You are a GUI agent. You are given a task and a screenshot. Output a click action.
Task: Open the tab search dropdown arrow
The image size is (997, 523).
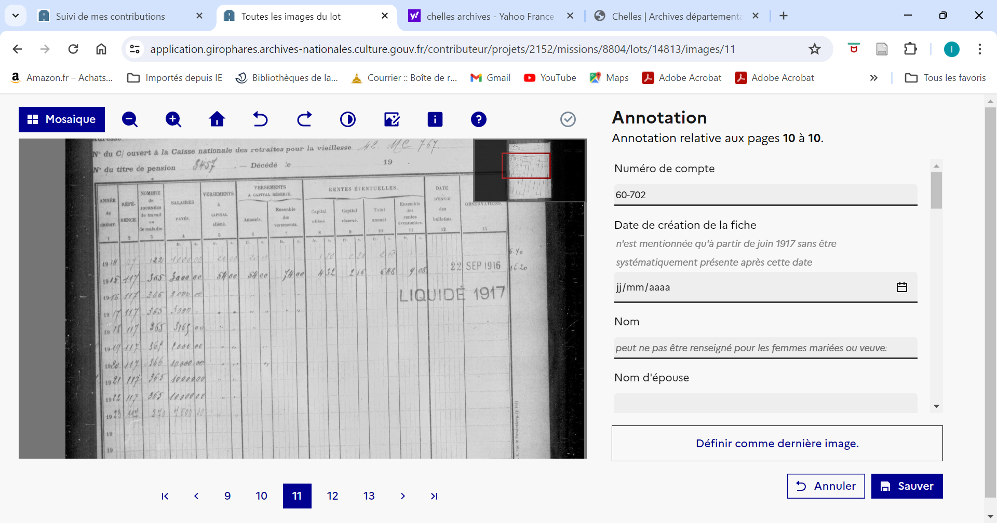(x=16, y=16)
